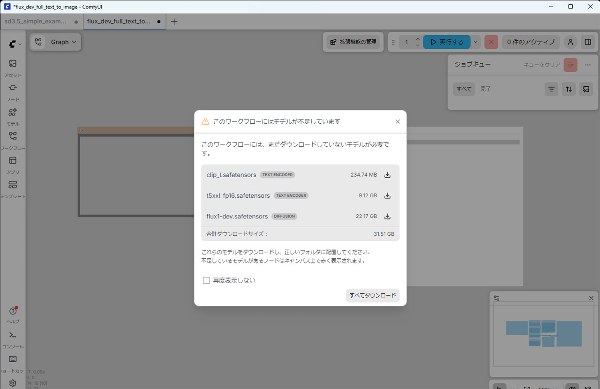
Task: Open the アセット (Assets) sidebar panel
Action: pos(13,67)
